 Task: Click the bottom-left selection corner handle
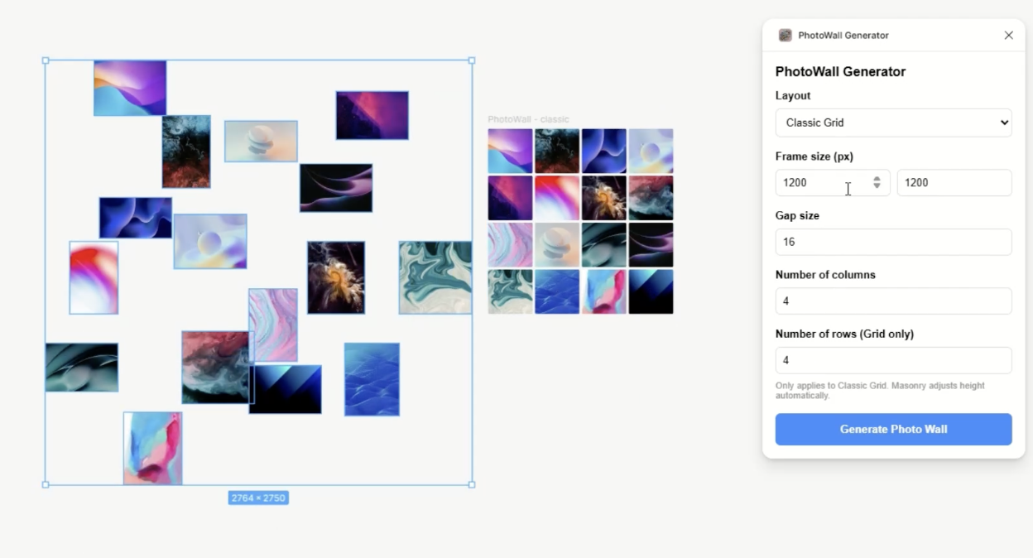[46, 484]
